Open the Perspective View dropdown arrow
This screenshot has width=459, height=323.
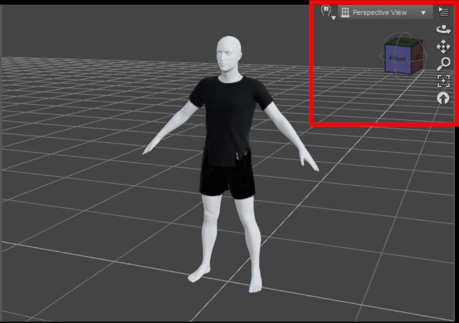(x=423, y=12)
